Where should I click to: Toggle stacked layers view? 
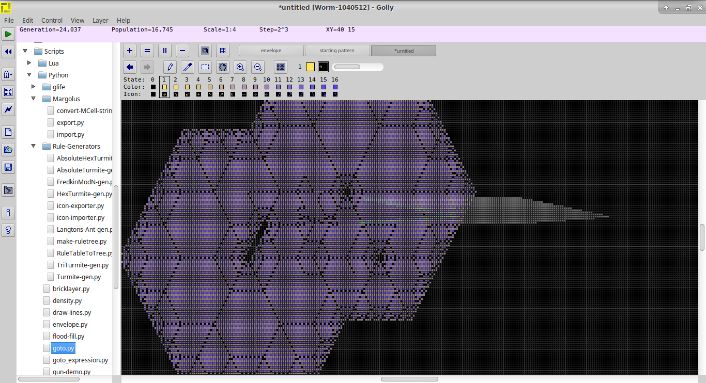pos(205,51)
